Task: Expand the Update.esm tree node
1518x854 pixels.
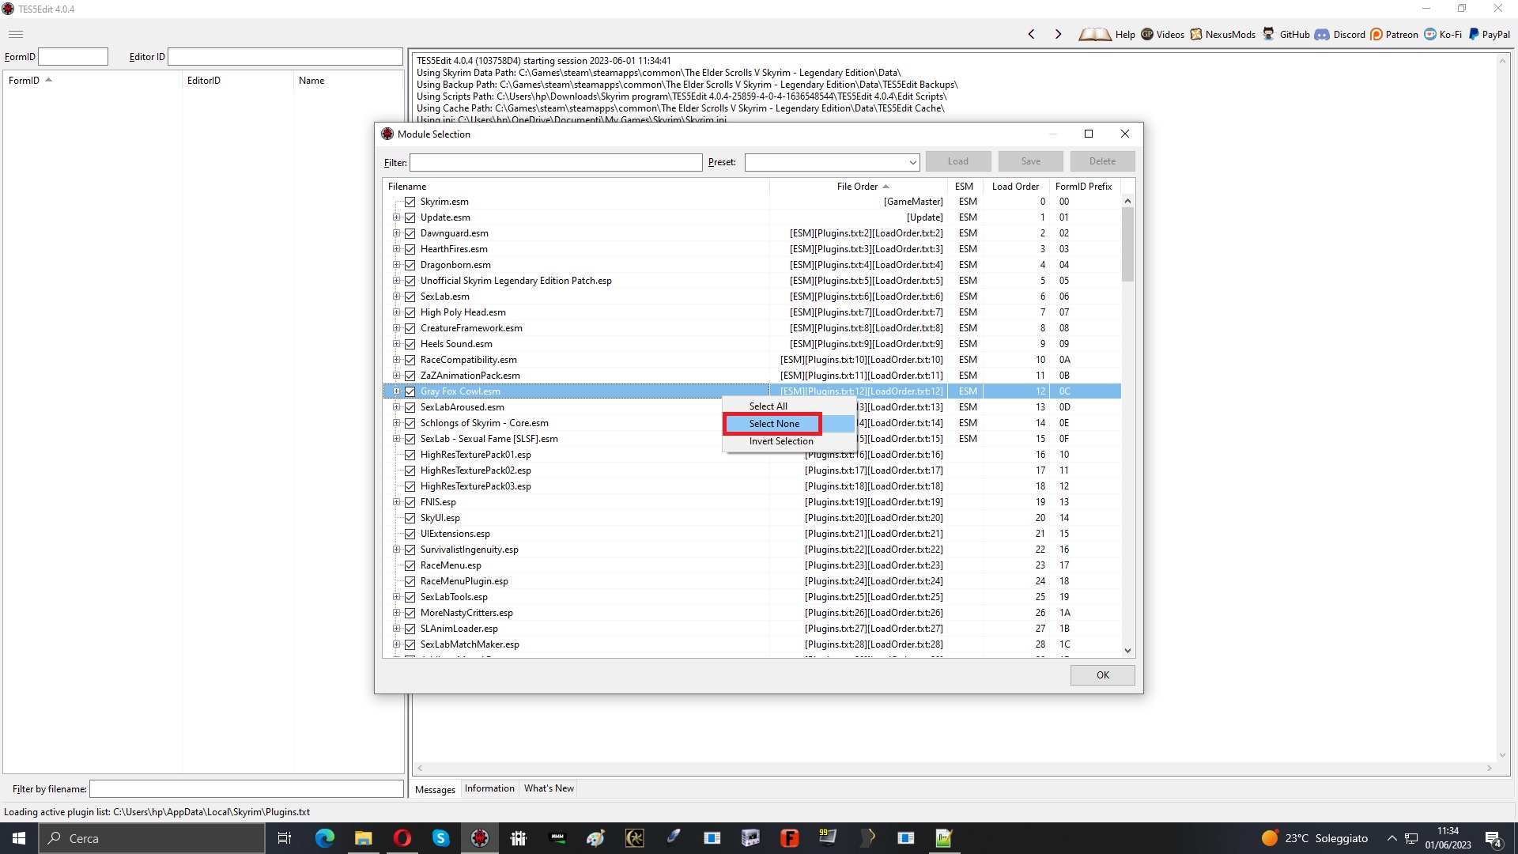Action: click(396, 217)
